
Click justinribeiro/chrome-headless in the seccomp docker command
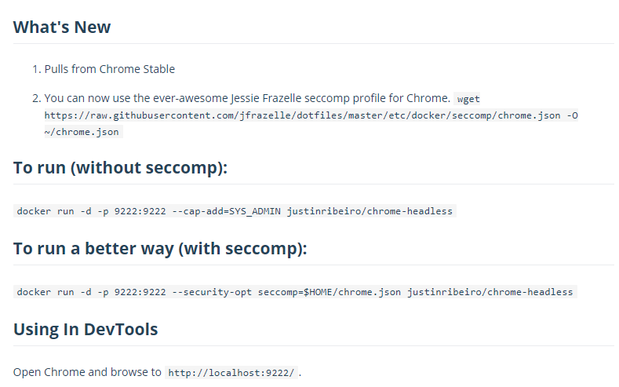click(490, 292)
